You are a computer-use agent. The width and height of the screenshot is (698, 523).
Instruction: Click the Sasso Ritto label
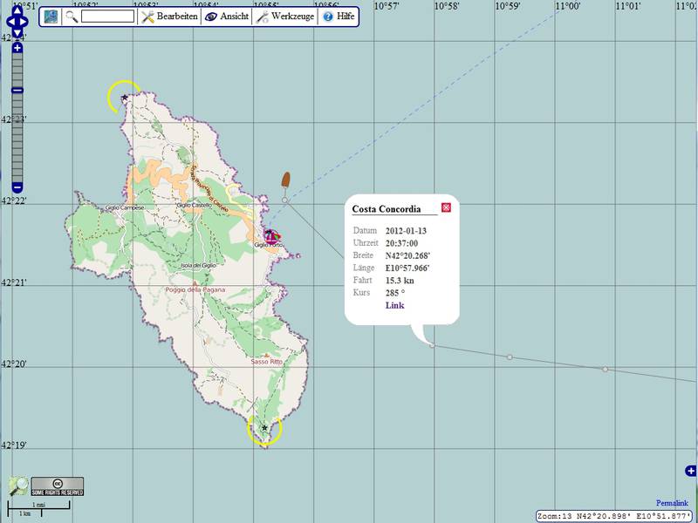(266, 362)
